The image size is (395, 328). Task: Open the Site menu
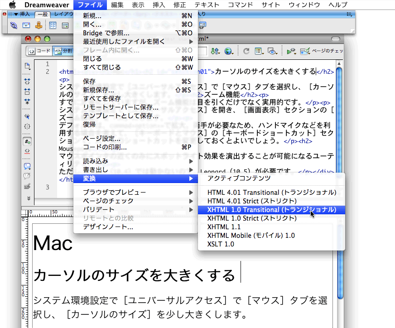pyautogui.click(x=270, y=5)
